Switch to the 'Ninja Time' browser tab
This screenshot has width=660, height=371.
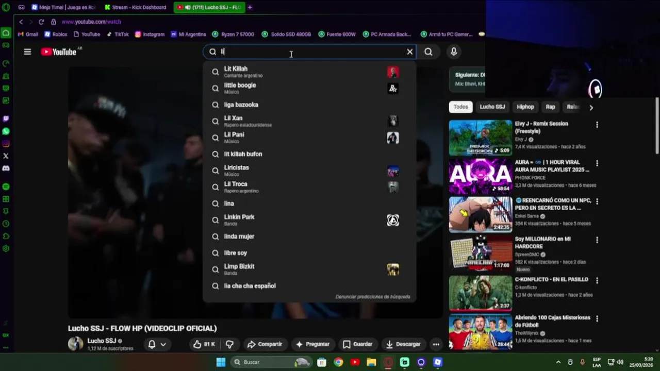point(63,7)
